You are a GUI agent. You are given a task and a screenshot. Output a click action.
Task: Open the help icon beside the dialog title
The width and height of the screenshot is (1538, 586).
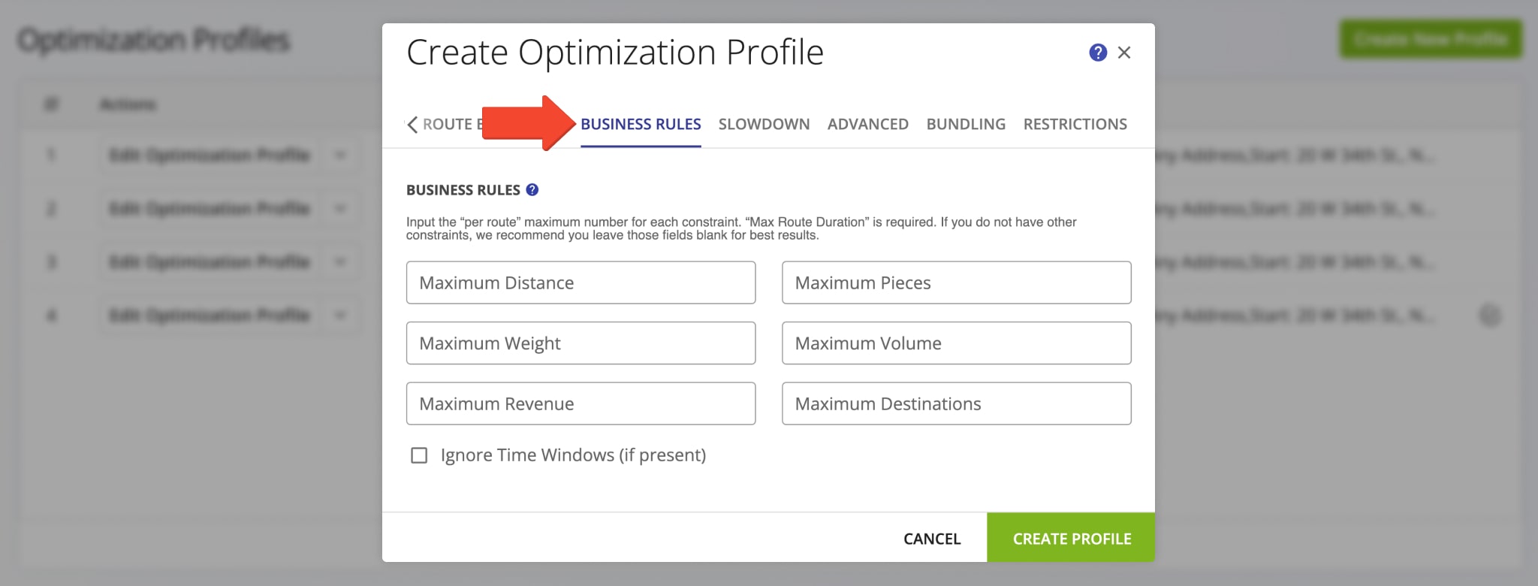click(1099, 52)
